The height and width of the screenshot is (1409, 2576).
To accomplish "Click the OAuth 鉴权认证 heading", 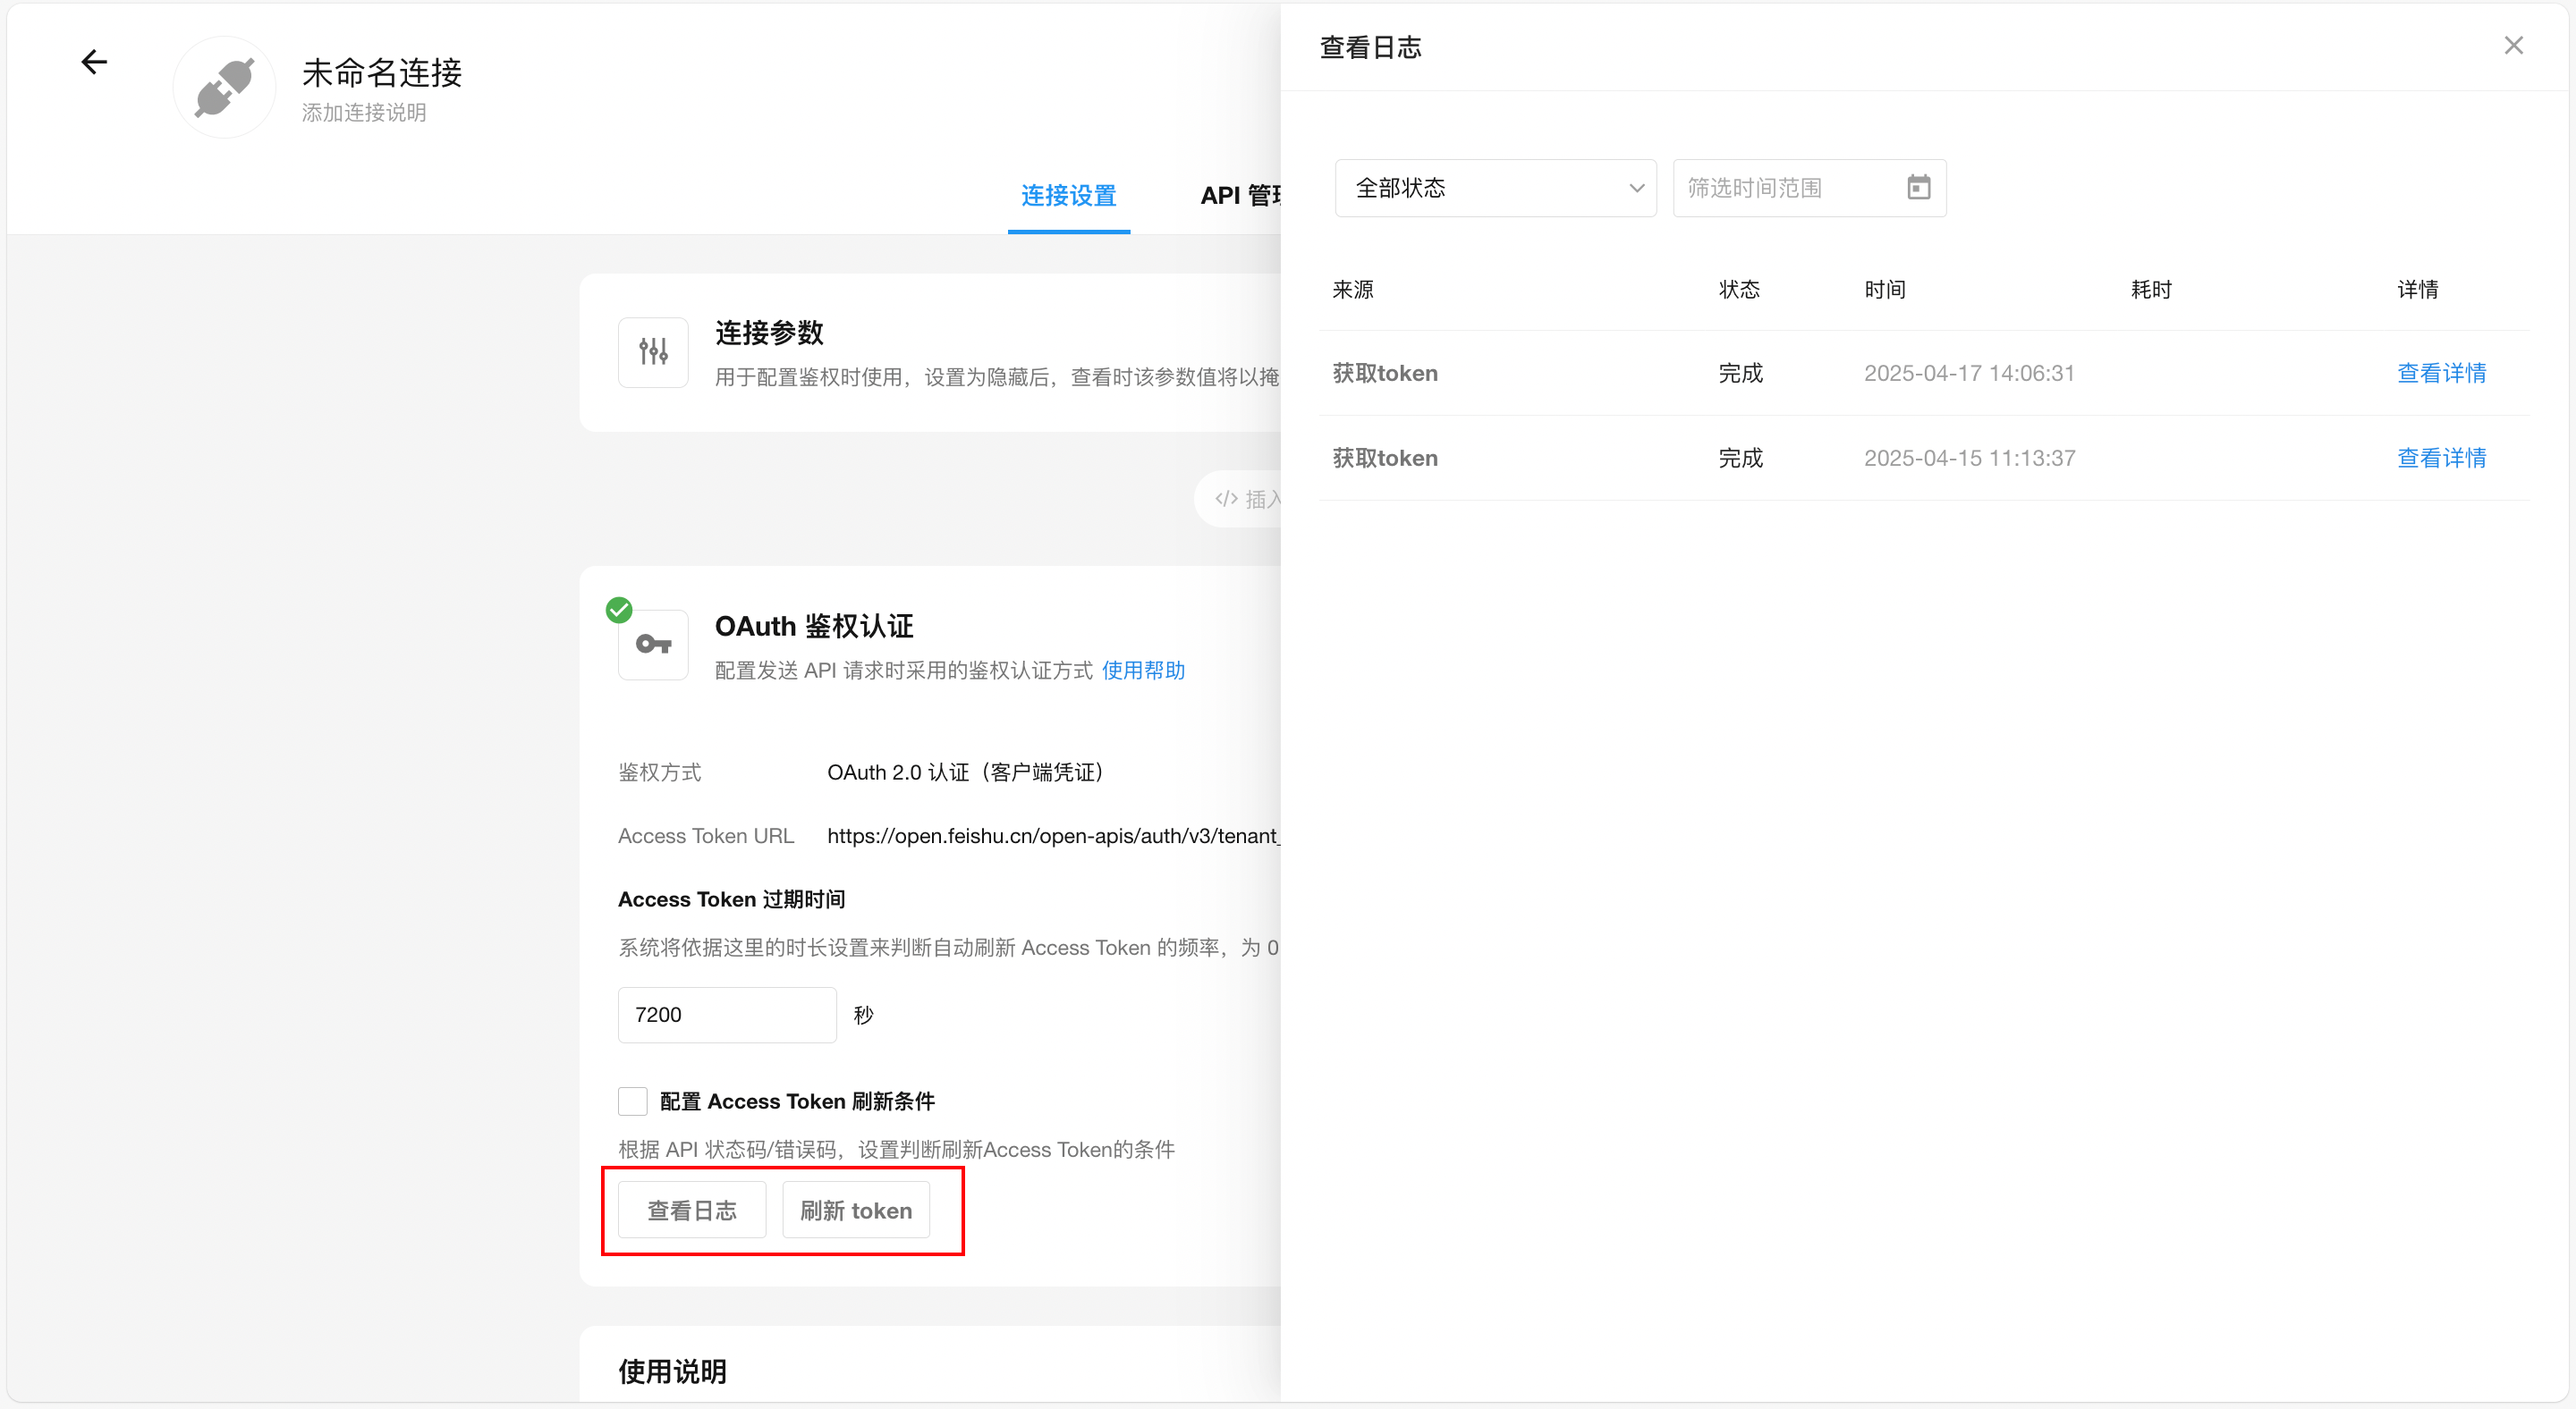I will [x=814, y=627].
